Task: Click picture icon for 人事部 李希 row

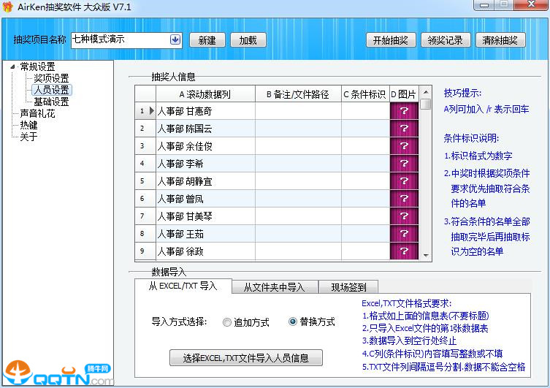Action: coord(405,164)
